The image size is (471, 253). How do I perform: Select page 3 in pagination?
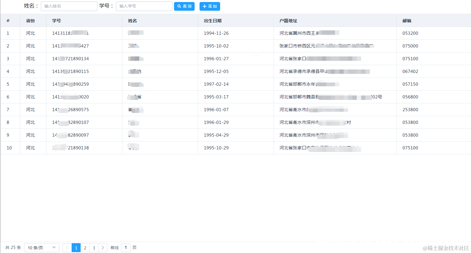pyautogui.click(x=94, y=248)
